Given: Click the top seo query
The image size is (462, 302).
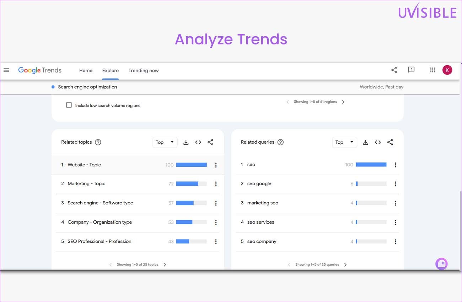Looking at the screenshot, I should click(251, 165).
